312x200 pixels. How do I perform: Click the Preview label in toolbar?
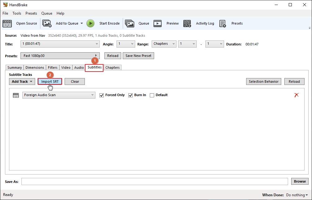click(x=172, y=24)
